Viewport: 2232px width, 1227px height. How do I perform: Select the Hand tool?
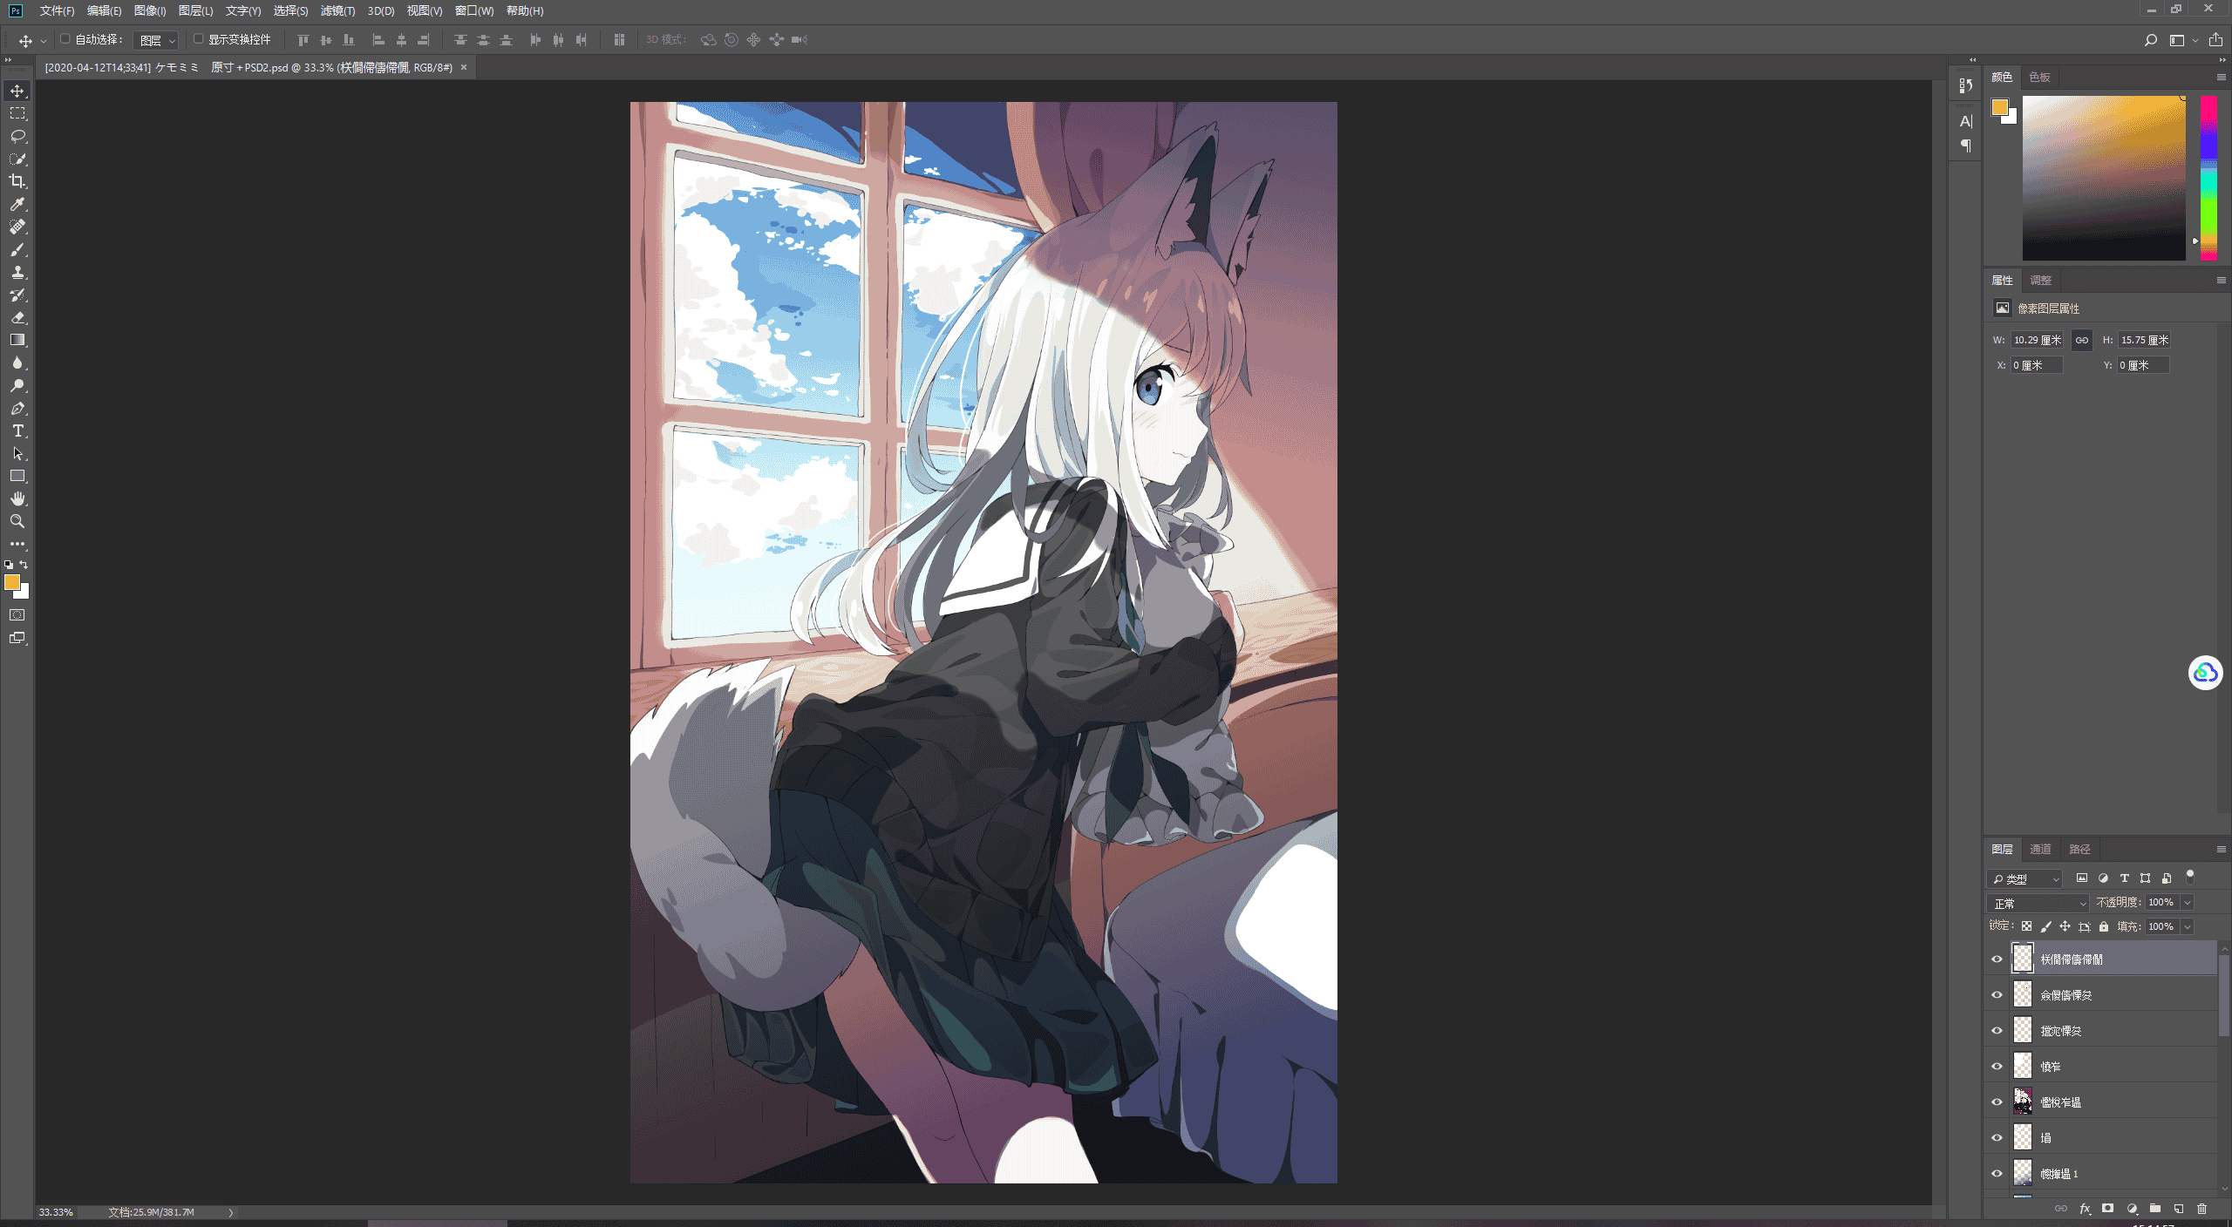coord(17,498)
